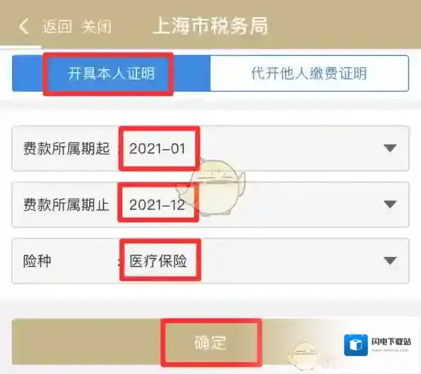Click the 险种 field label
Viewport: 421px width, 374px height.
pos(37,261)
